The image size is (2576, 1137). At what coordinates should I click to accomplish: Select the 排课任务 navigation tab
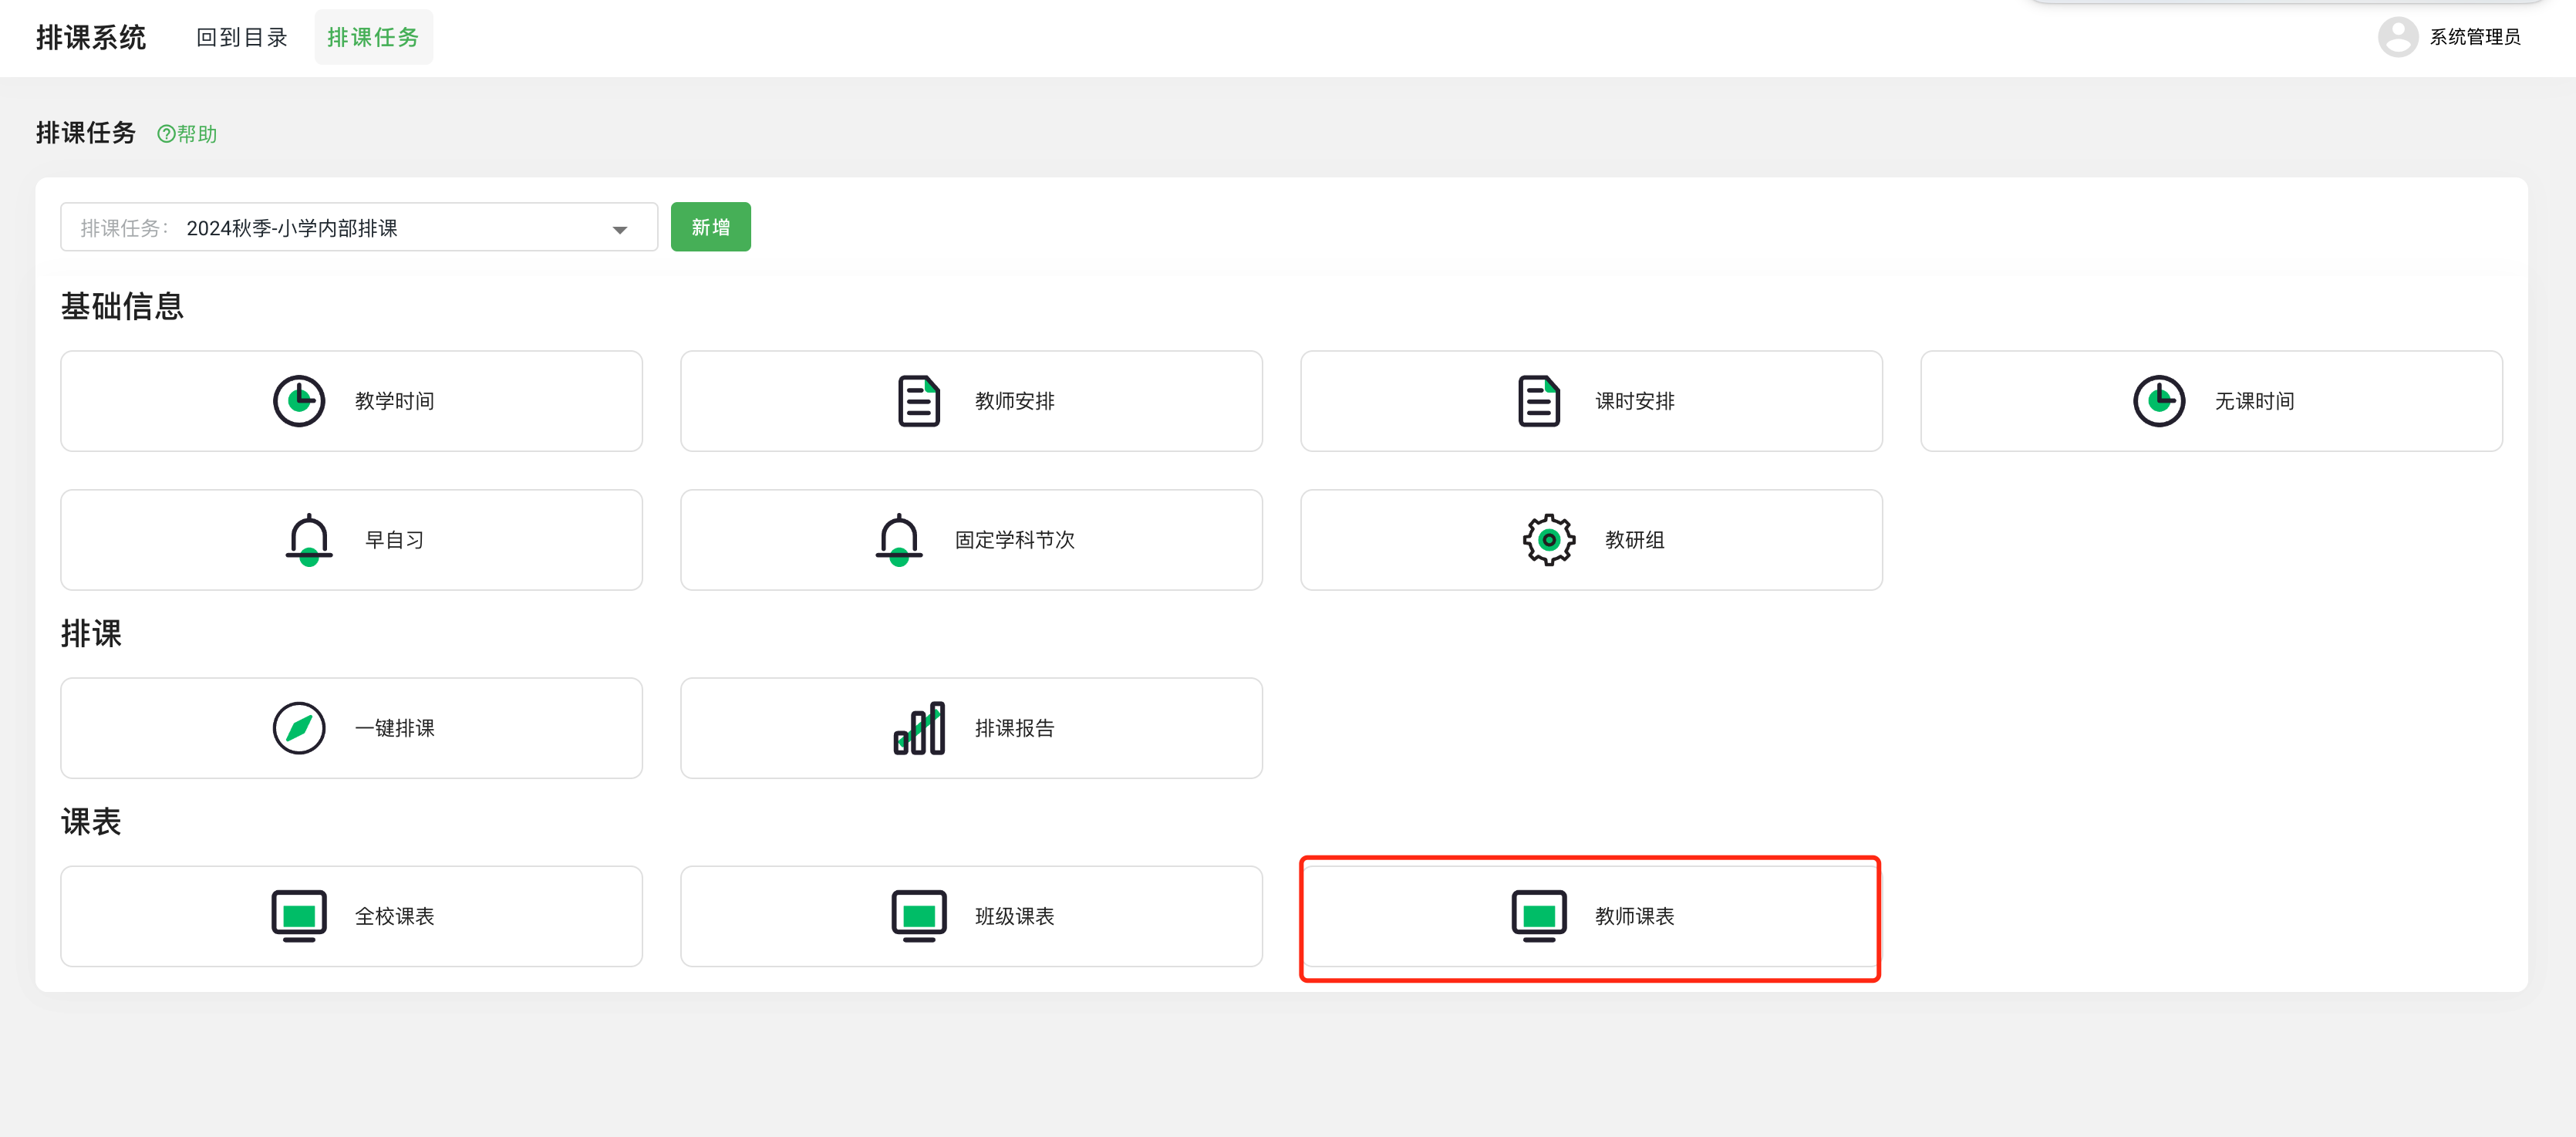point(373,37)
